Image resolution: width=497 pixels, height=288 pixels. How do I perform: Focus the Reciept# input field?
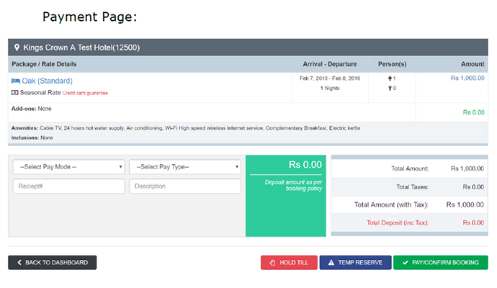click(x=68, y=186)
